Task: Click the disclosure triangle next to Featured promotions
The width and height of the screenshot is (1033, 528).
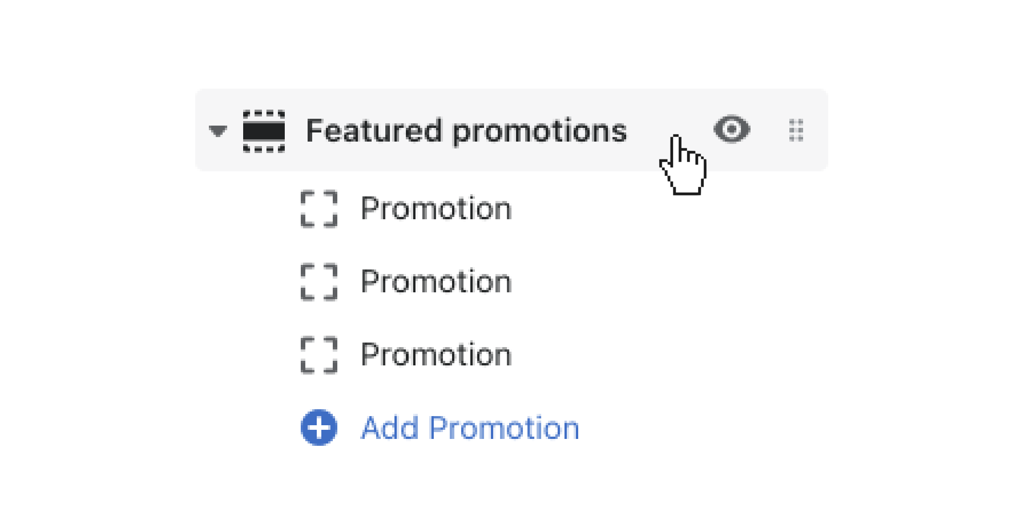Action: click(217, 131)
